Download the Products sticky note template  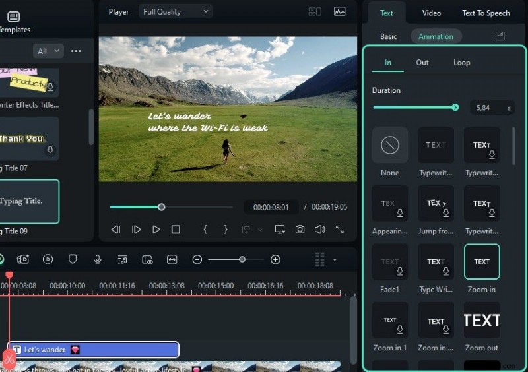[x=50, y=87]
